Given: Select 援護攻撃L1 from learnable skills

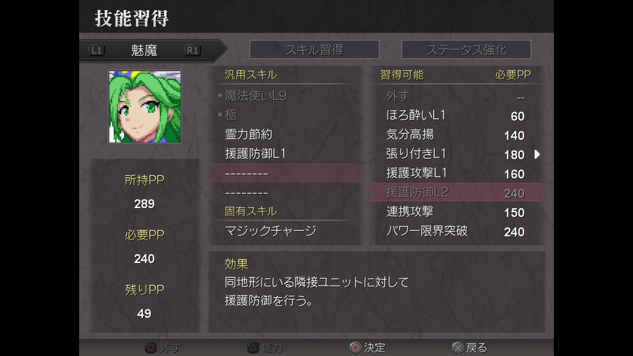Looking at the screenshot, I should click(x=457, y=173).
